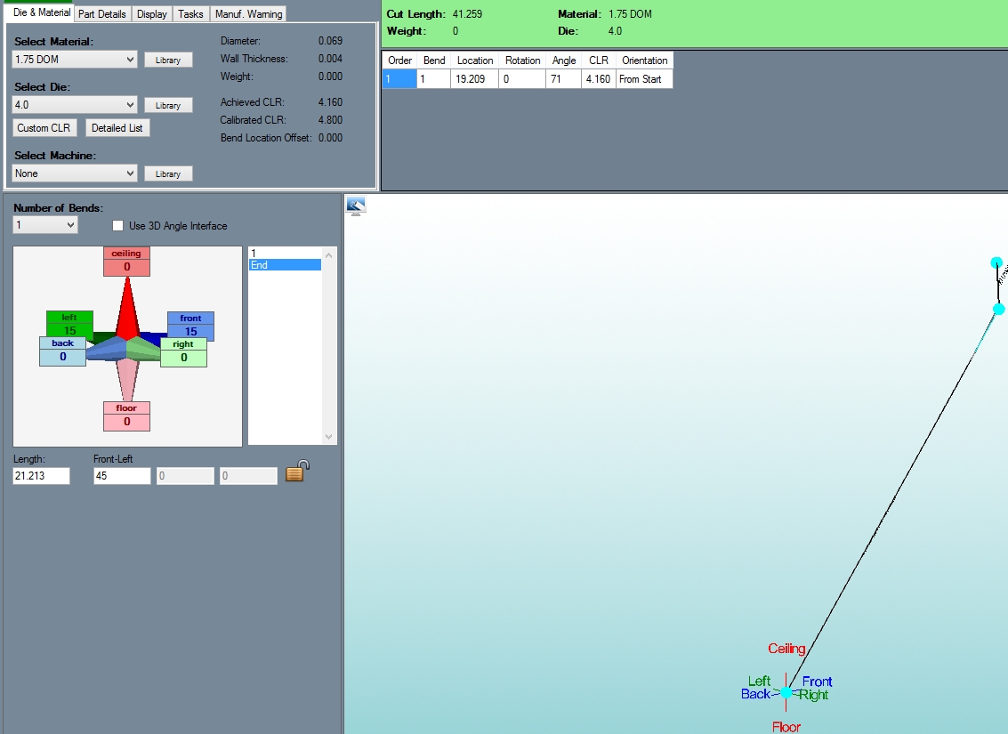
Task: Click the Length input field
Action: [x=41, y=476]
